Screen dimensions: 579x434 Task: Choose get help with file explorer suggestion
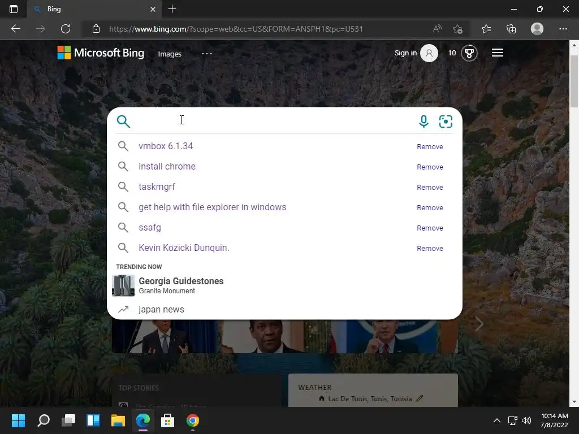point(213,207)
